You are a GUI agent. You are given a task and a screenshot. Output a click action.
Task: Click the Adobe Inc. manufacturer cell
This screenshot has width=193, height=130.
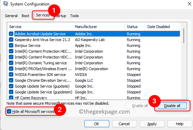[x=84, y=34]
